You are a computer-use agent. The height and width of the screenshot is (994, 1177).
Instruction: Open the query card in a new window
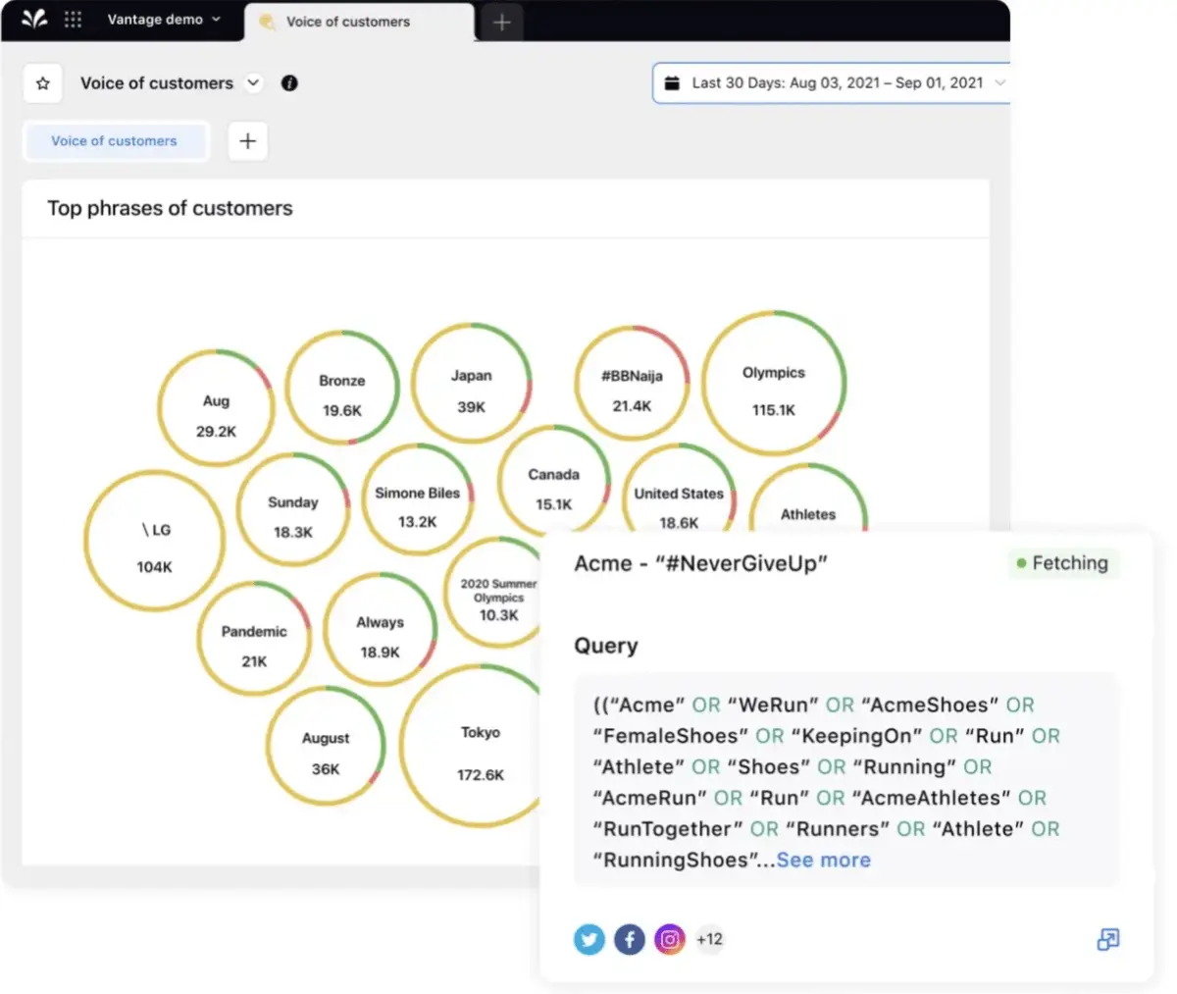point(1107,940)
